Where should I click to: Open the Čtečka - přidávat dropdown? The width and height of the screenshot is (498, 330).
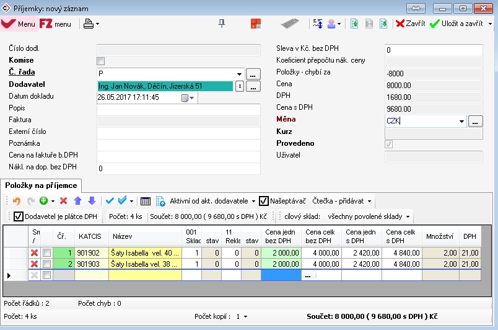[x=341, y=201]
